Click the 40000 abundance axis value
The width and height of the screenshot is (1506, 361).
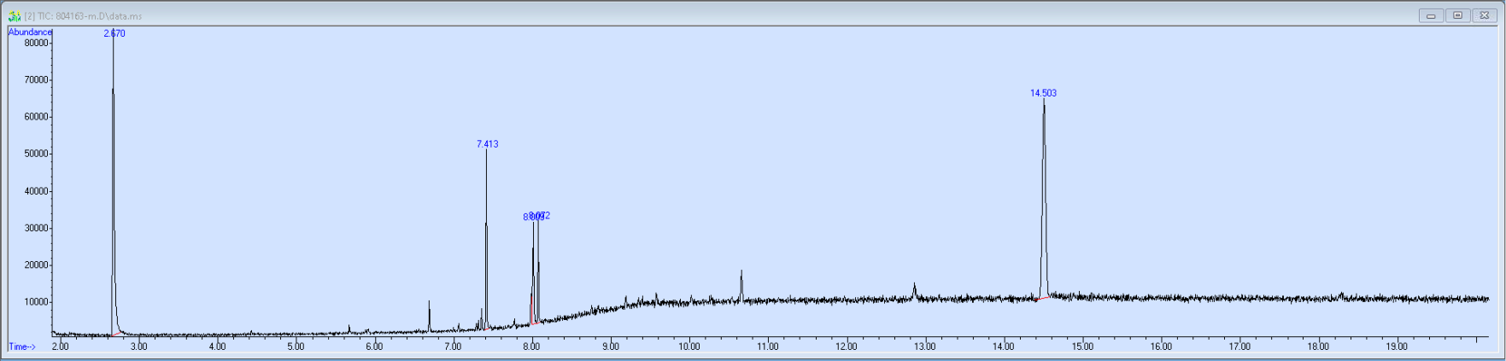coord(36,191)
